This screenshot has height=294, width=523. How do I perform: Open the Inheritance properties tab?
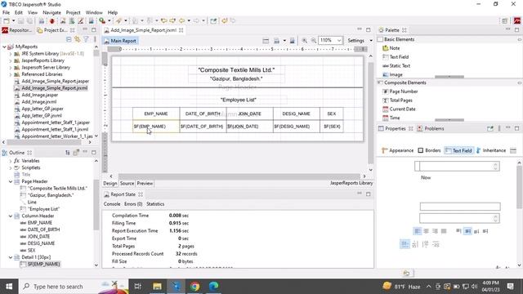click(x=491, y=150)
